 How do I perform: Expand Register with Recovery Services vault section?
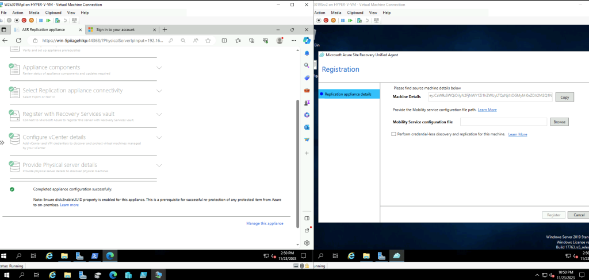[x=159, y=114]
